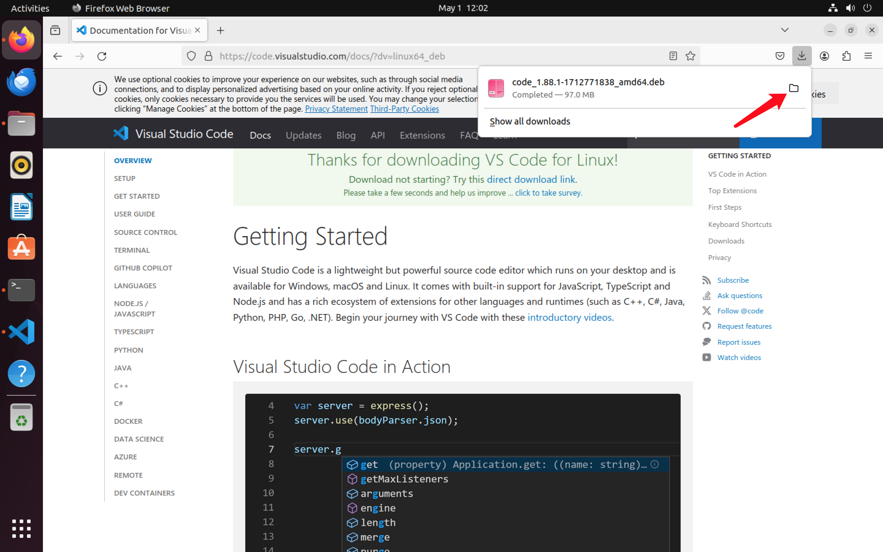Click Privacy Statement link
This screenshot has width=883, height=552.
[x=336, y=109]
